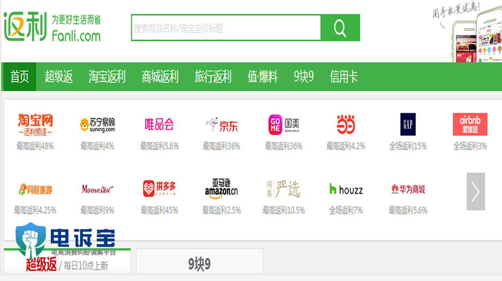Open the 苏宁易购 store logo
This screenshot has width=502, height=281.
(97, 125)
